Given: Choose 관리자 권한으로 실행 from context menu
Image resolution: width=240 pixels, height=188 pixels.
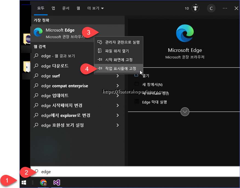Looking at the screenshot, I should [x=119, y=42].
